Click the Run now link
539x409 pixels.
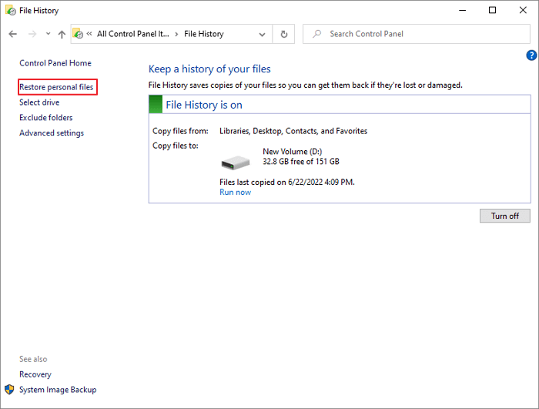pyautogui.click(x=235, y=193)
